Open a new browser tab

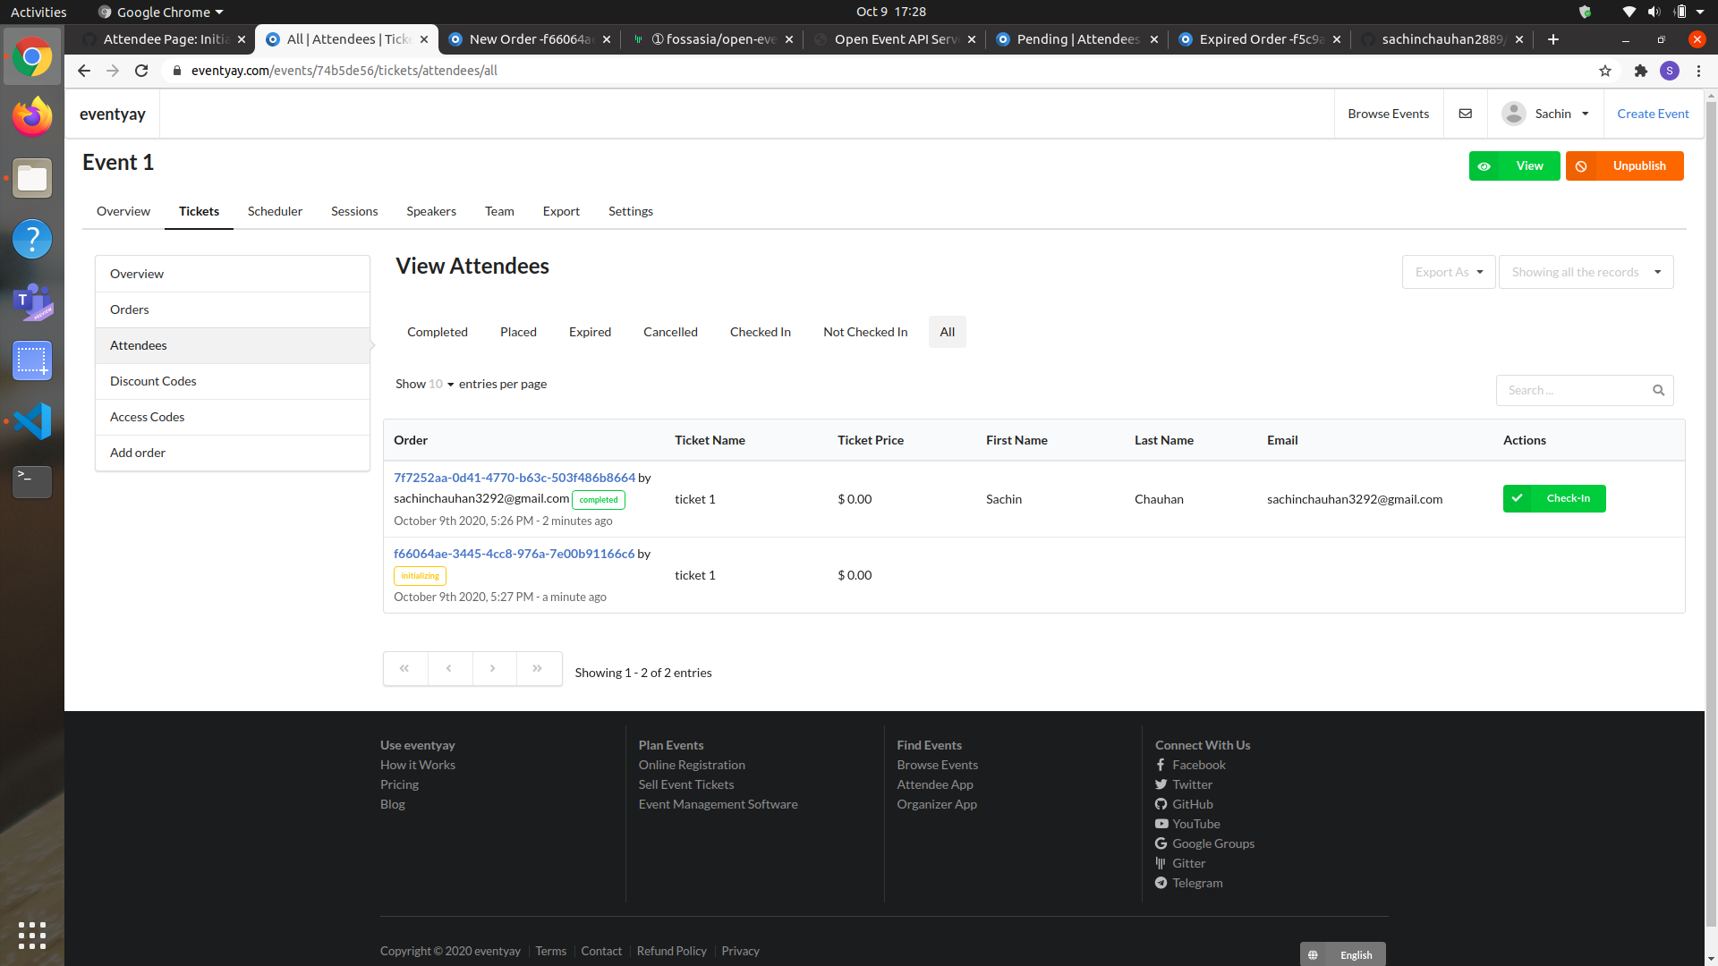click(1553, 39)
